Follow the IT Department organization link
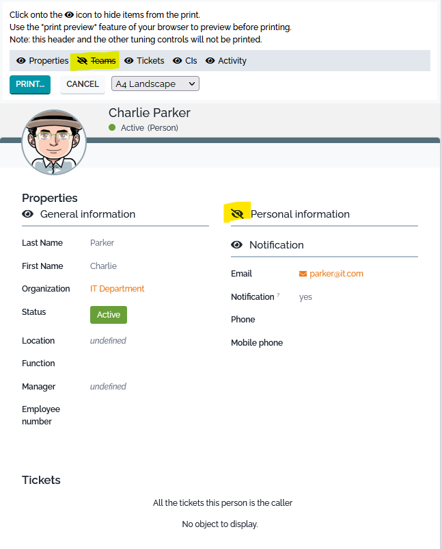 coord(118,289)
